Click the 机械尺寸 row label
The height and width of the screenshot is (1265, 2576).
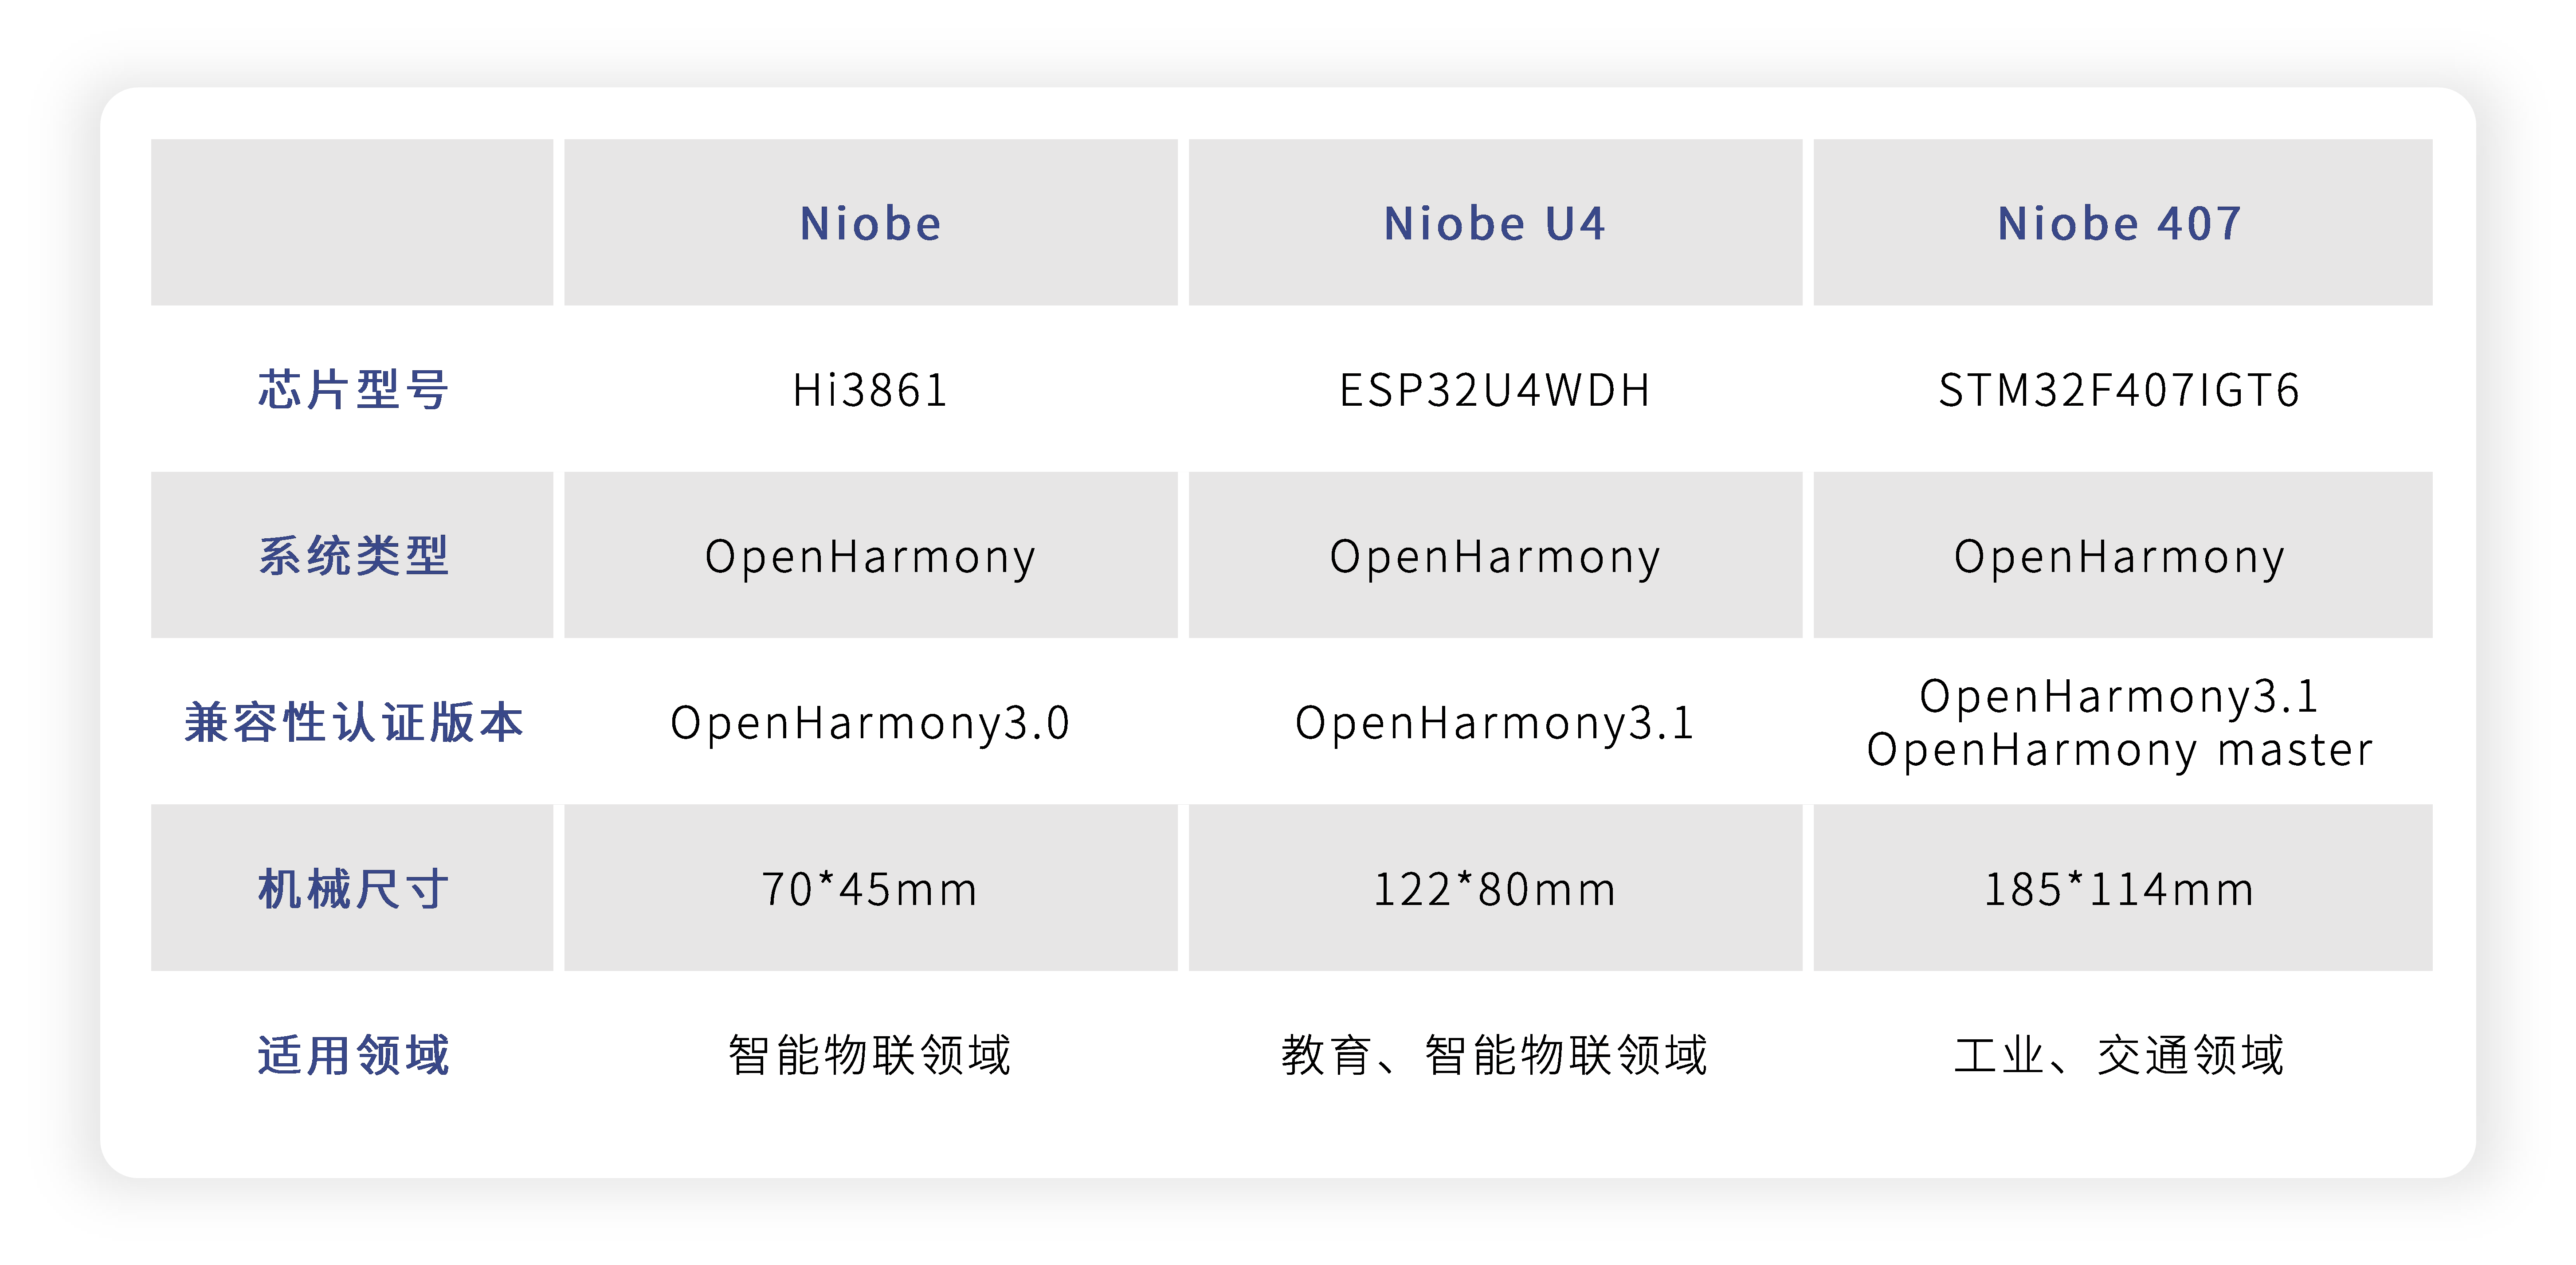coord(352,888)
